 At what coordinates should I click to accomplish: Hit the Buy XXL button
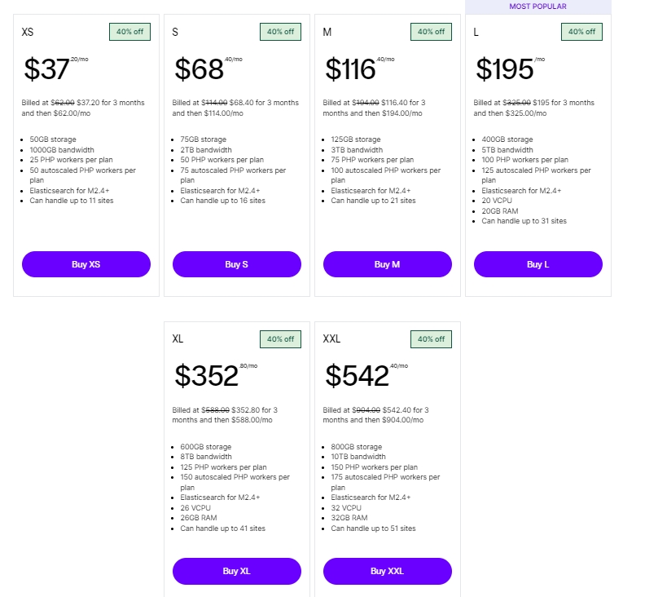pos(387,571)
